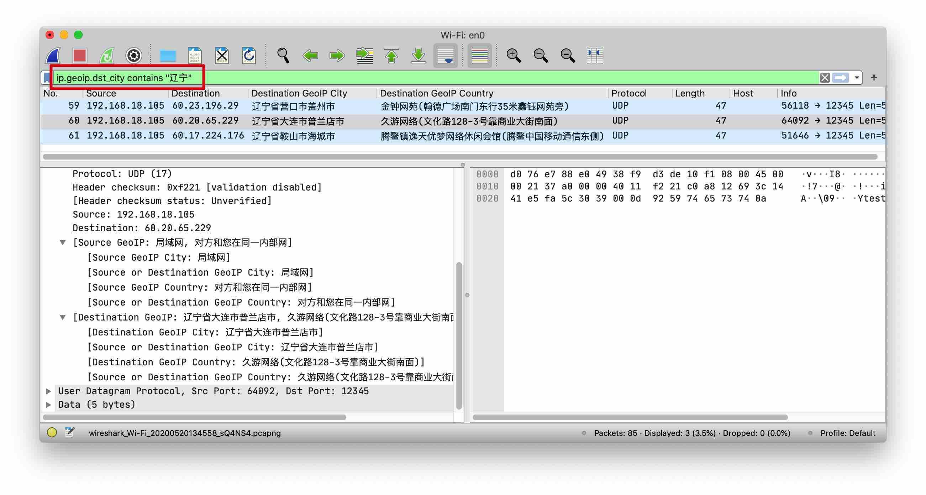Stop capturing packets with red square
The image size is (926, 495).
point(79,56)
